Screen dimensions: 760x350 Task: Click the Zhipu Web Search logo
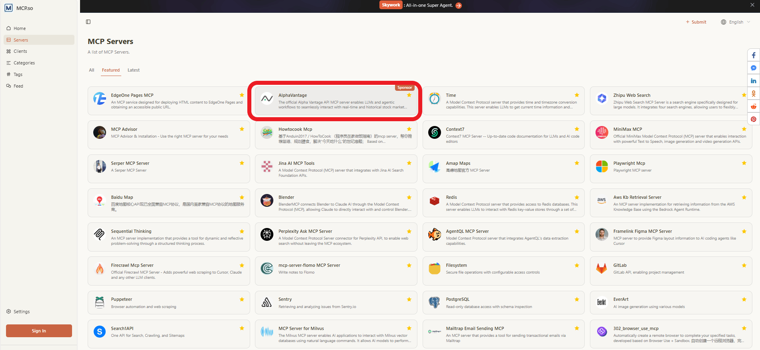point(602,98)
